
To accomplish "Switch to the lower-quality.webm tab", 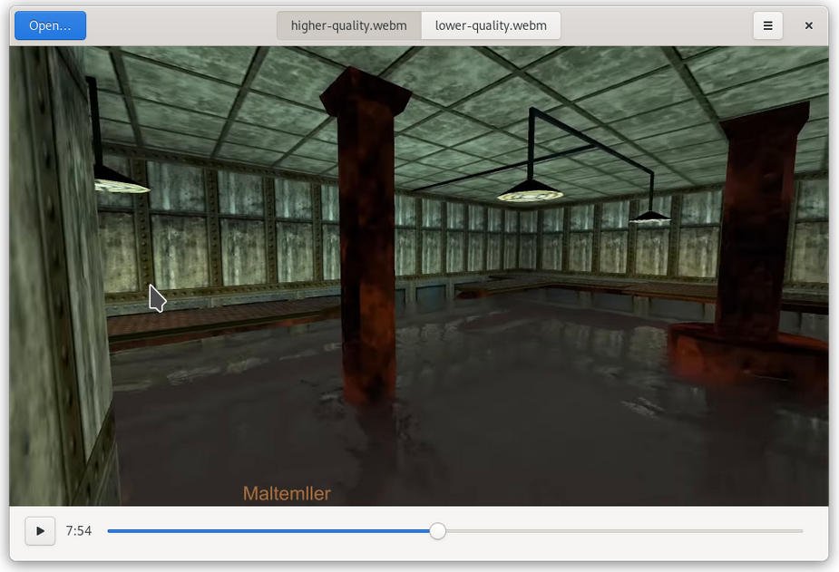I will (x=491, y=25).
